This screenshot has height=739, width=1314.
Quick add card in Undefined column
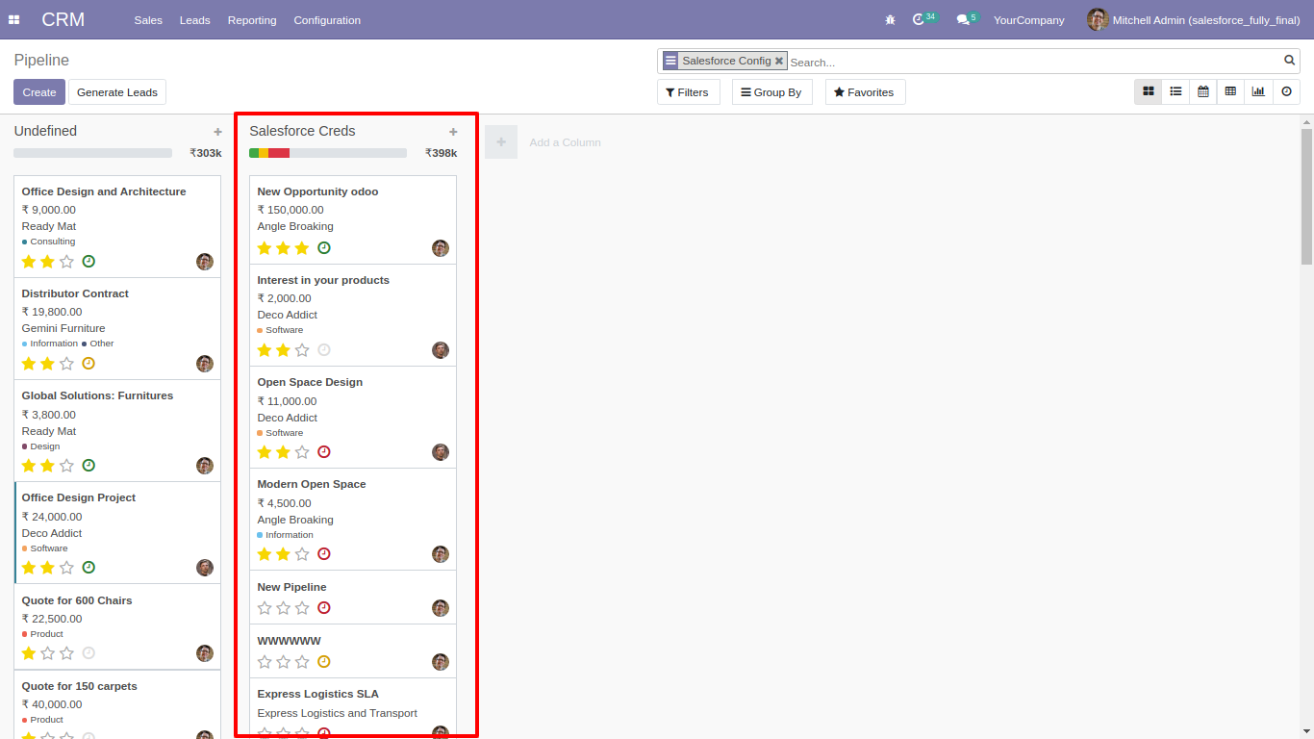tap(217, 132)
